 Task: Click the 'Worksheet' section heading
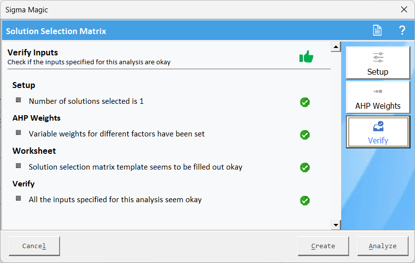[34, 151]
